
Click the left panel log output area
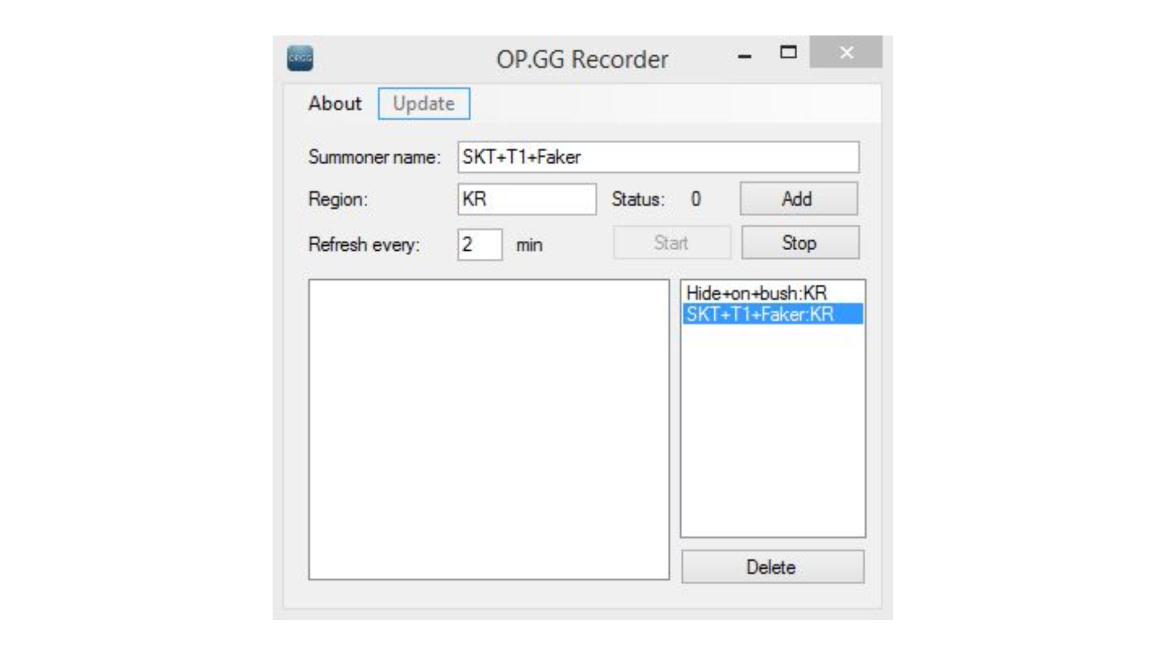point(489,429)
